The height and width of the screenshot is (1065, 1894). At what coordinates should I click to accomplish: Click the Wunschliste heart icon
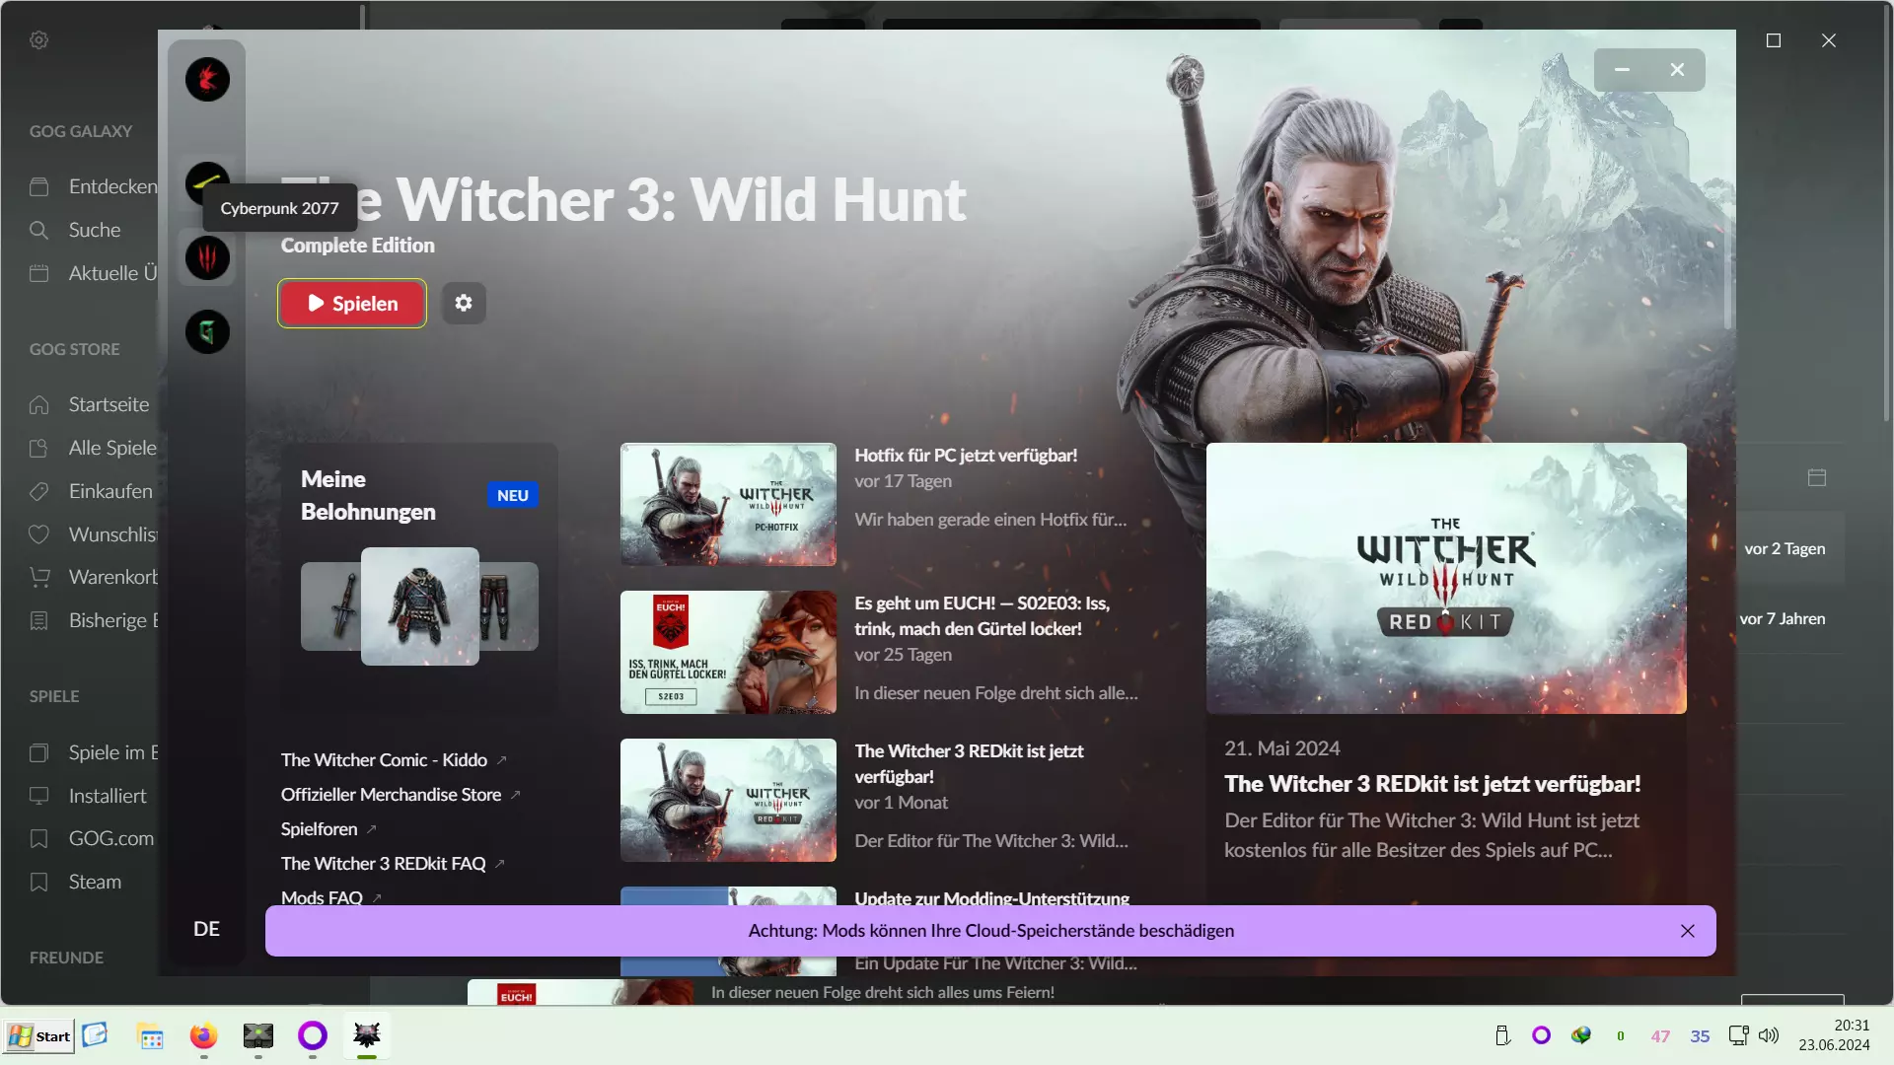pyautogui.click(x=39, y=534)
